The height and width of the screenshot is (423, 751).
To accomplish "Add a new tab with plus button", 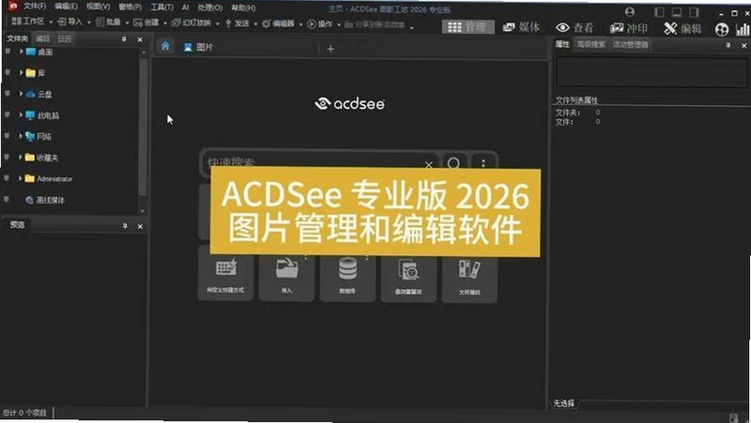I will pos(330,49).
